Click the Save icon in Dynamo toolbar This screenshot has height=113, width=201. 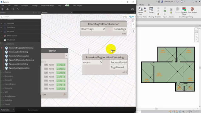pyautogui.click(x=13, y=9)
